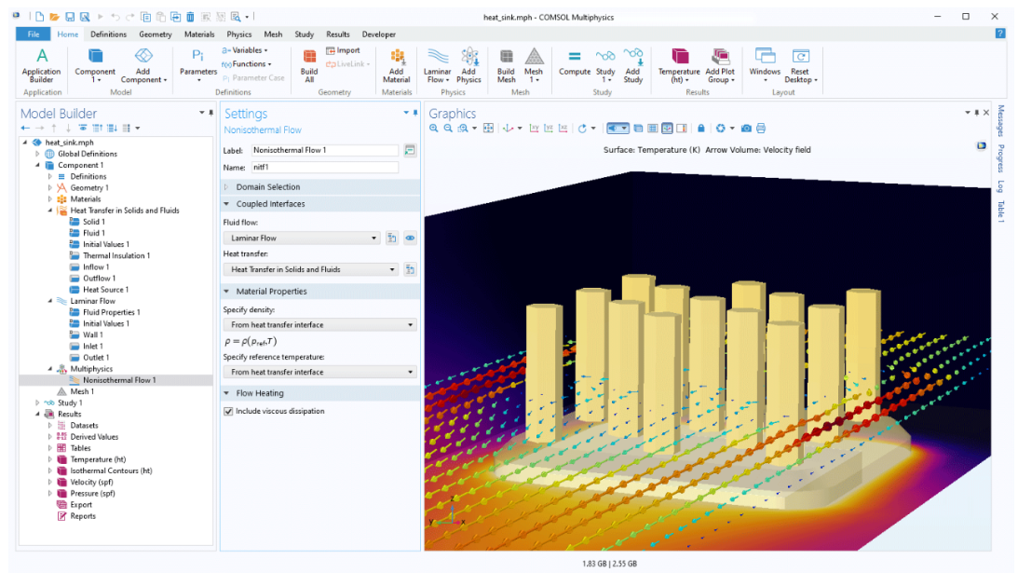Click the Name input field
This screenshot has height=573, width=1018.
[x=325, y=168]
